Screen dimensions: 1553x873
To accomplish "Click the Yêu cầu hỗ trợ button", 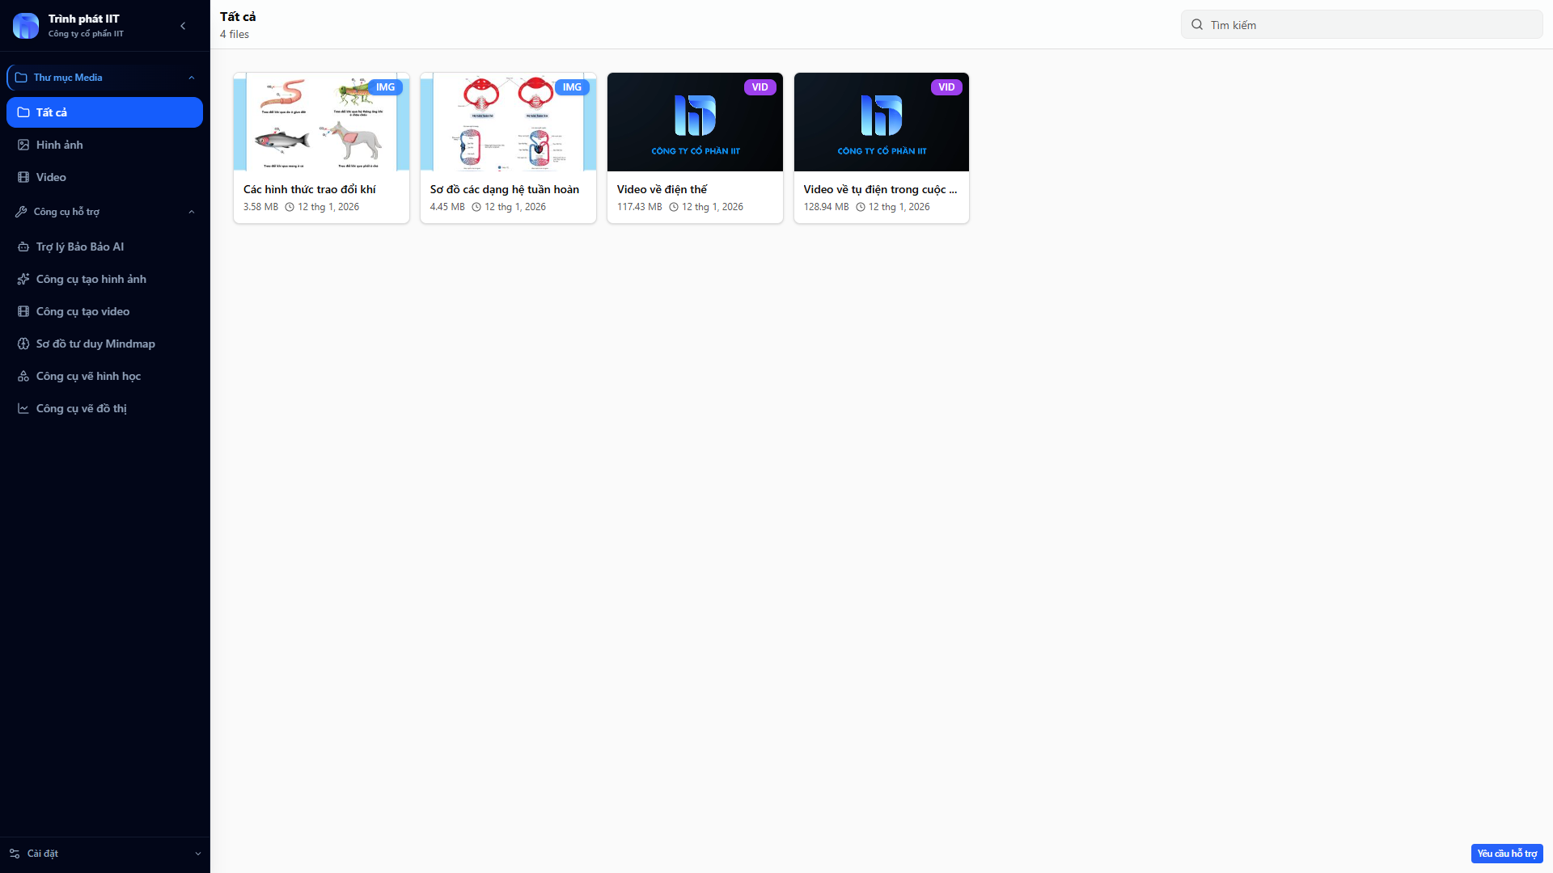I will pos(1506,854).
